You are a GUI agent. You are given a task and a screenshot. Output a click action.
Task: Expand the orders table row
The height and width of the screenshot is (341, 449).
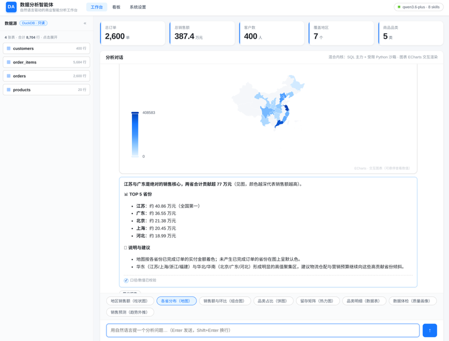(47, 76)
